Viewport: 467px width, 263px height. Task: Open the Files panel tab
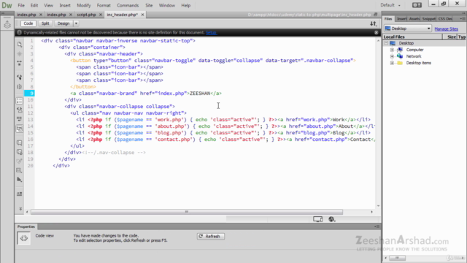pos(388,19)
